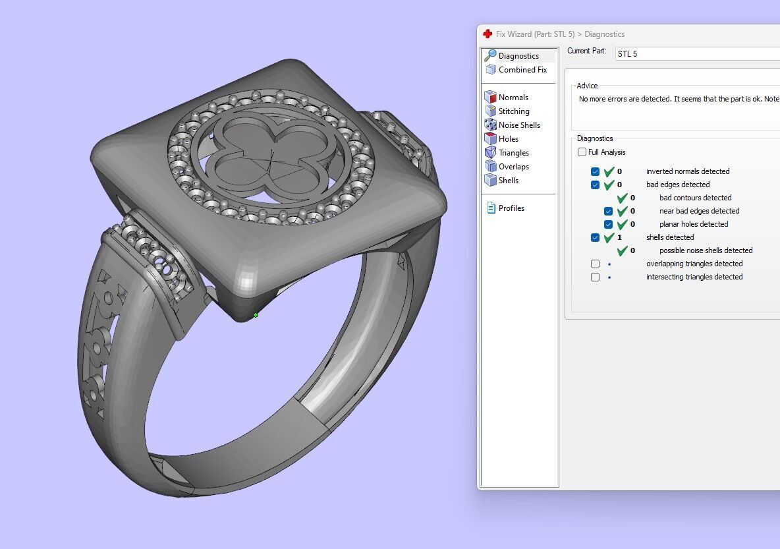Click the Fix Wizard window title bar

[628, 34]
